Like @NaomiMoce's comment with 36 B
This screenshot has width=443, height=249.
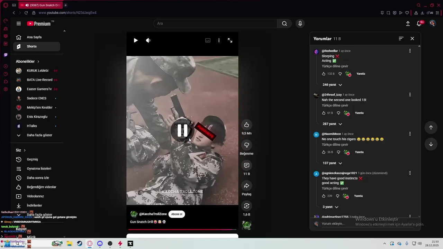tap(324, 152)
